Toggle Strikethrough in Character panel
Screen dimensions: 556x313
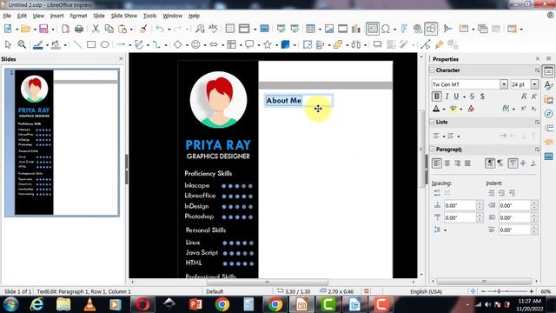tap(472, 97)
